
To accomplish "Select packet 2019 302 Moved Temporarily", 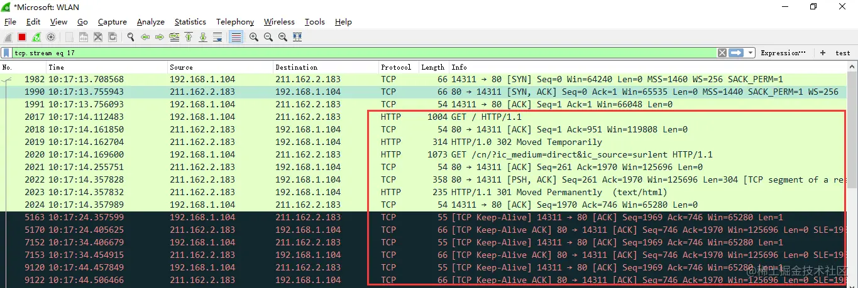I will pos(424,142).
